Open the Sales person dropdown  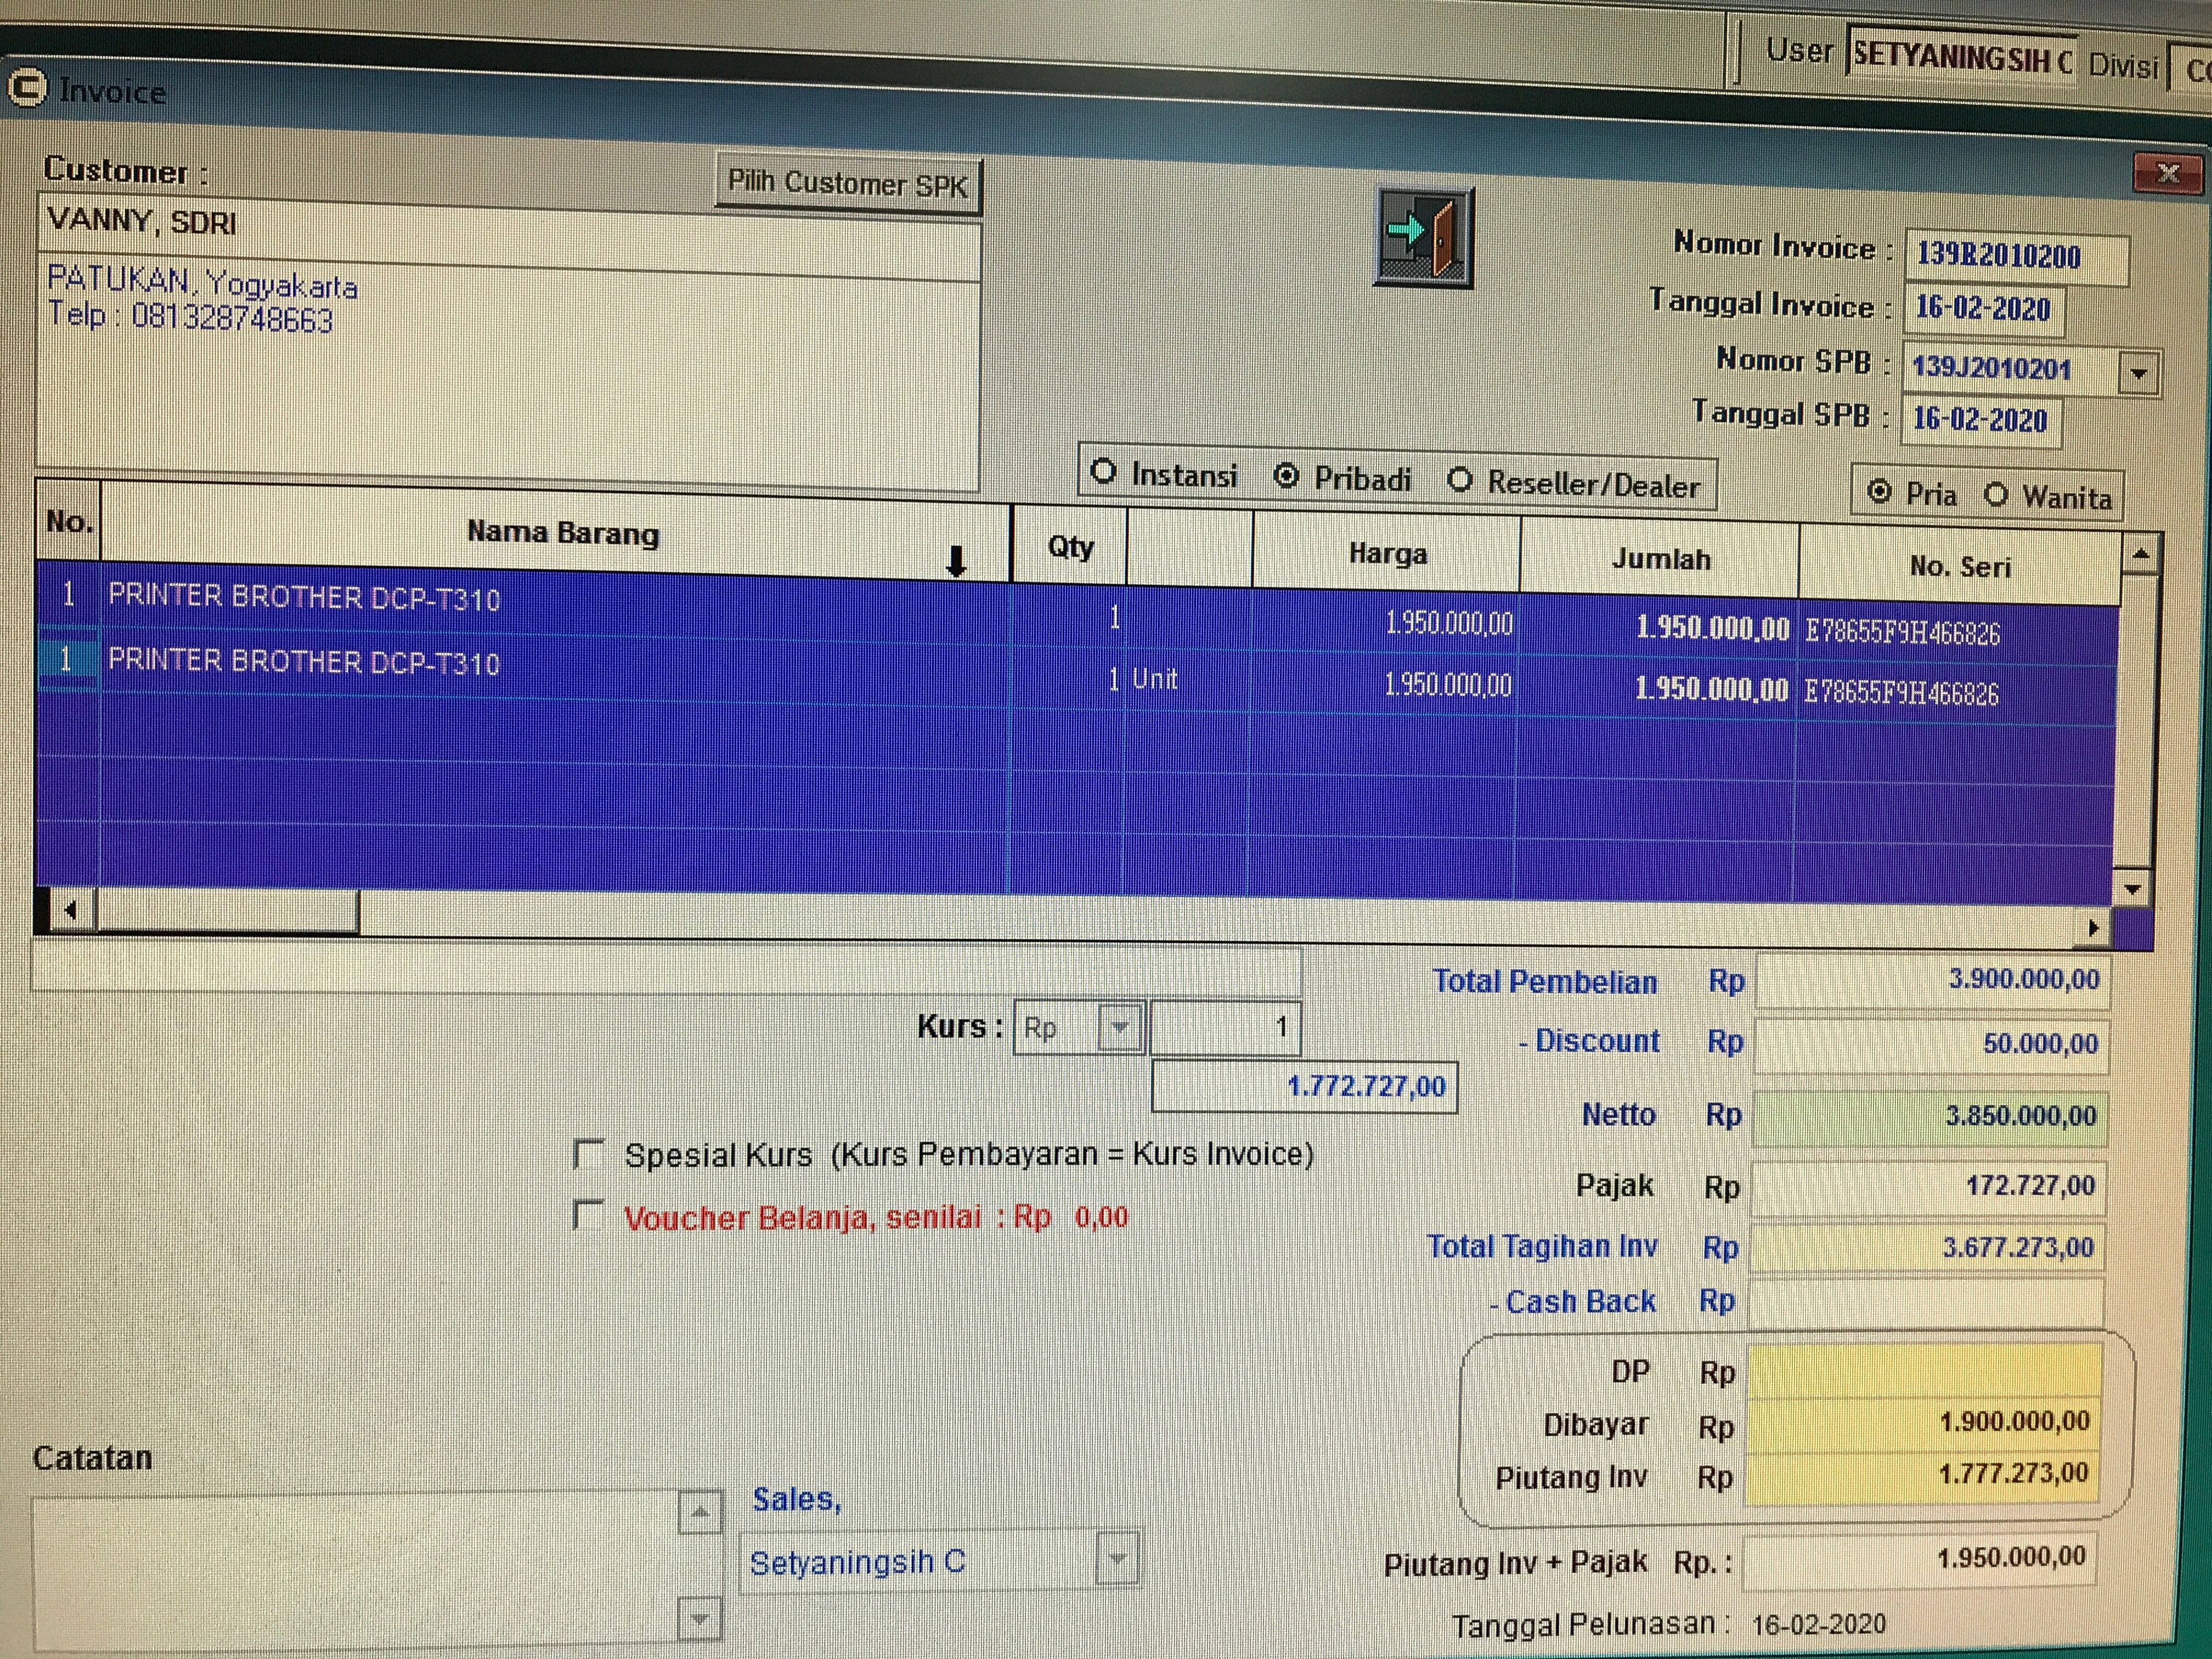tap(1117, 1558)
